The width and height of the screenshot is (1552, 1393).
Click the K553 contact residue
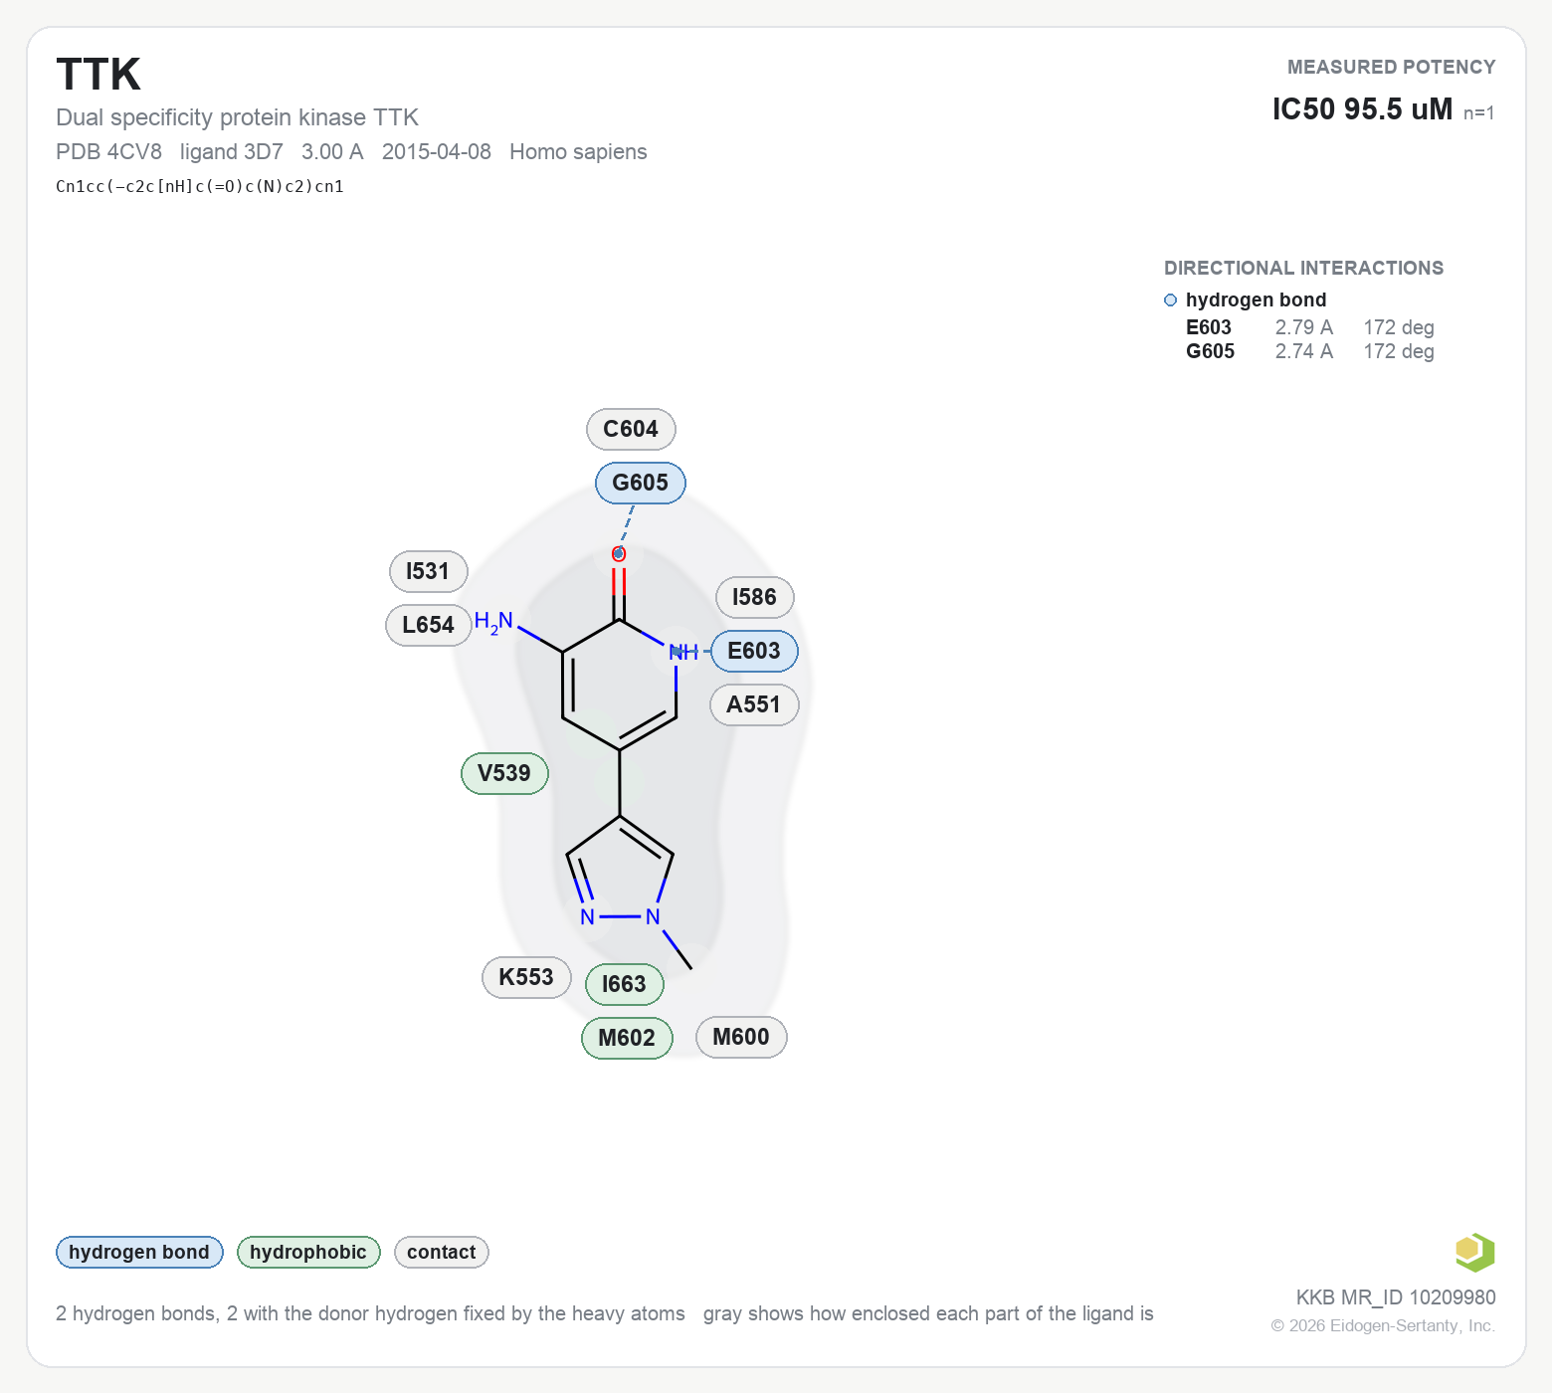[526, 977]
